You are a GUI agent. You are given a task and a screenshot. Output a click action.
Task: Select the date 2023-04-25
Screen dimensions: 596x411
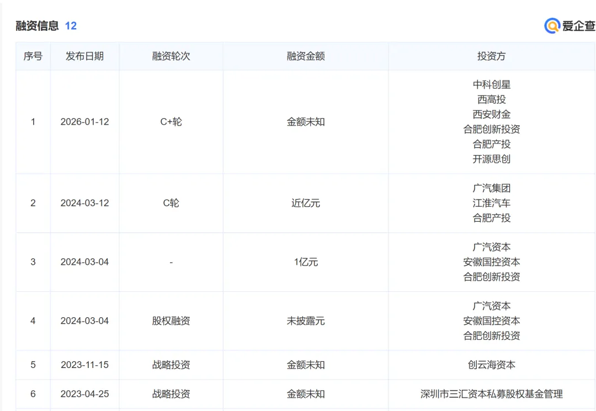(x=85, y=394)
